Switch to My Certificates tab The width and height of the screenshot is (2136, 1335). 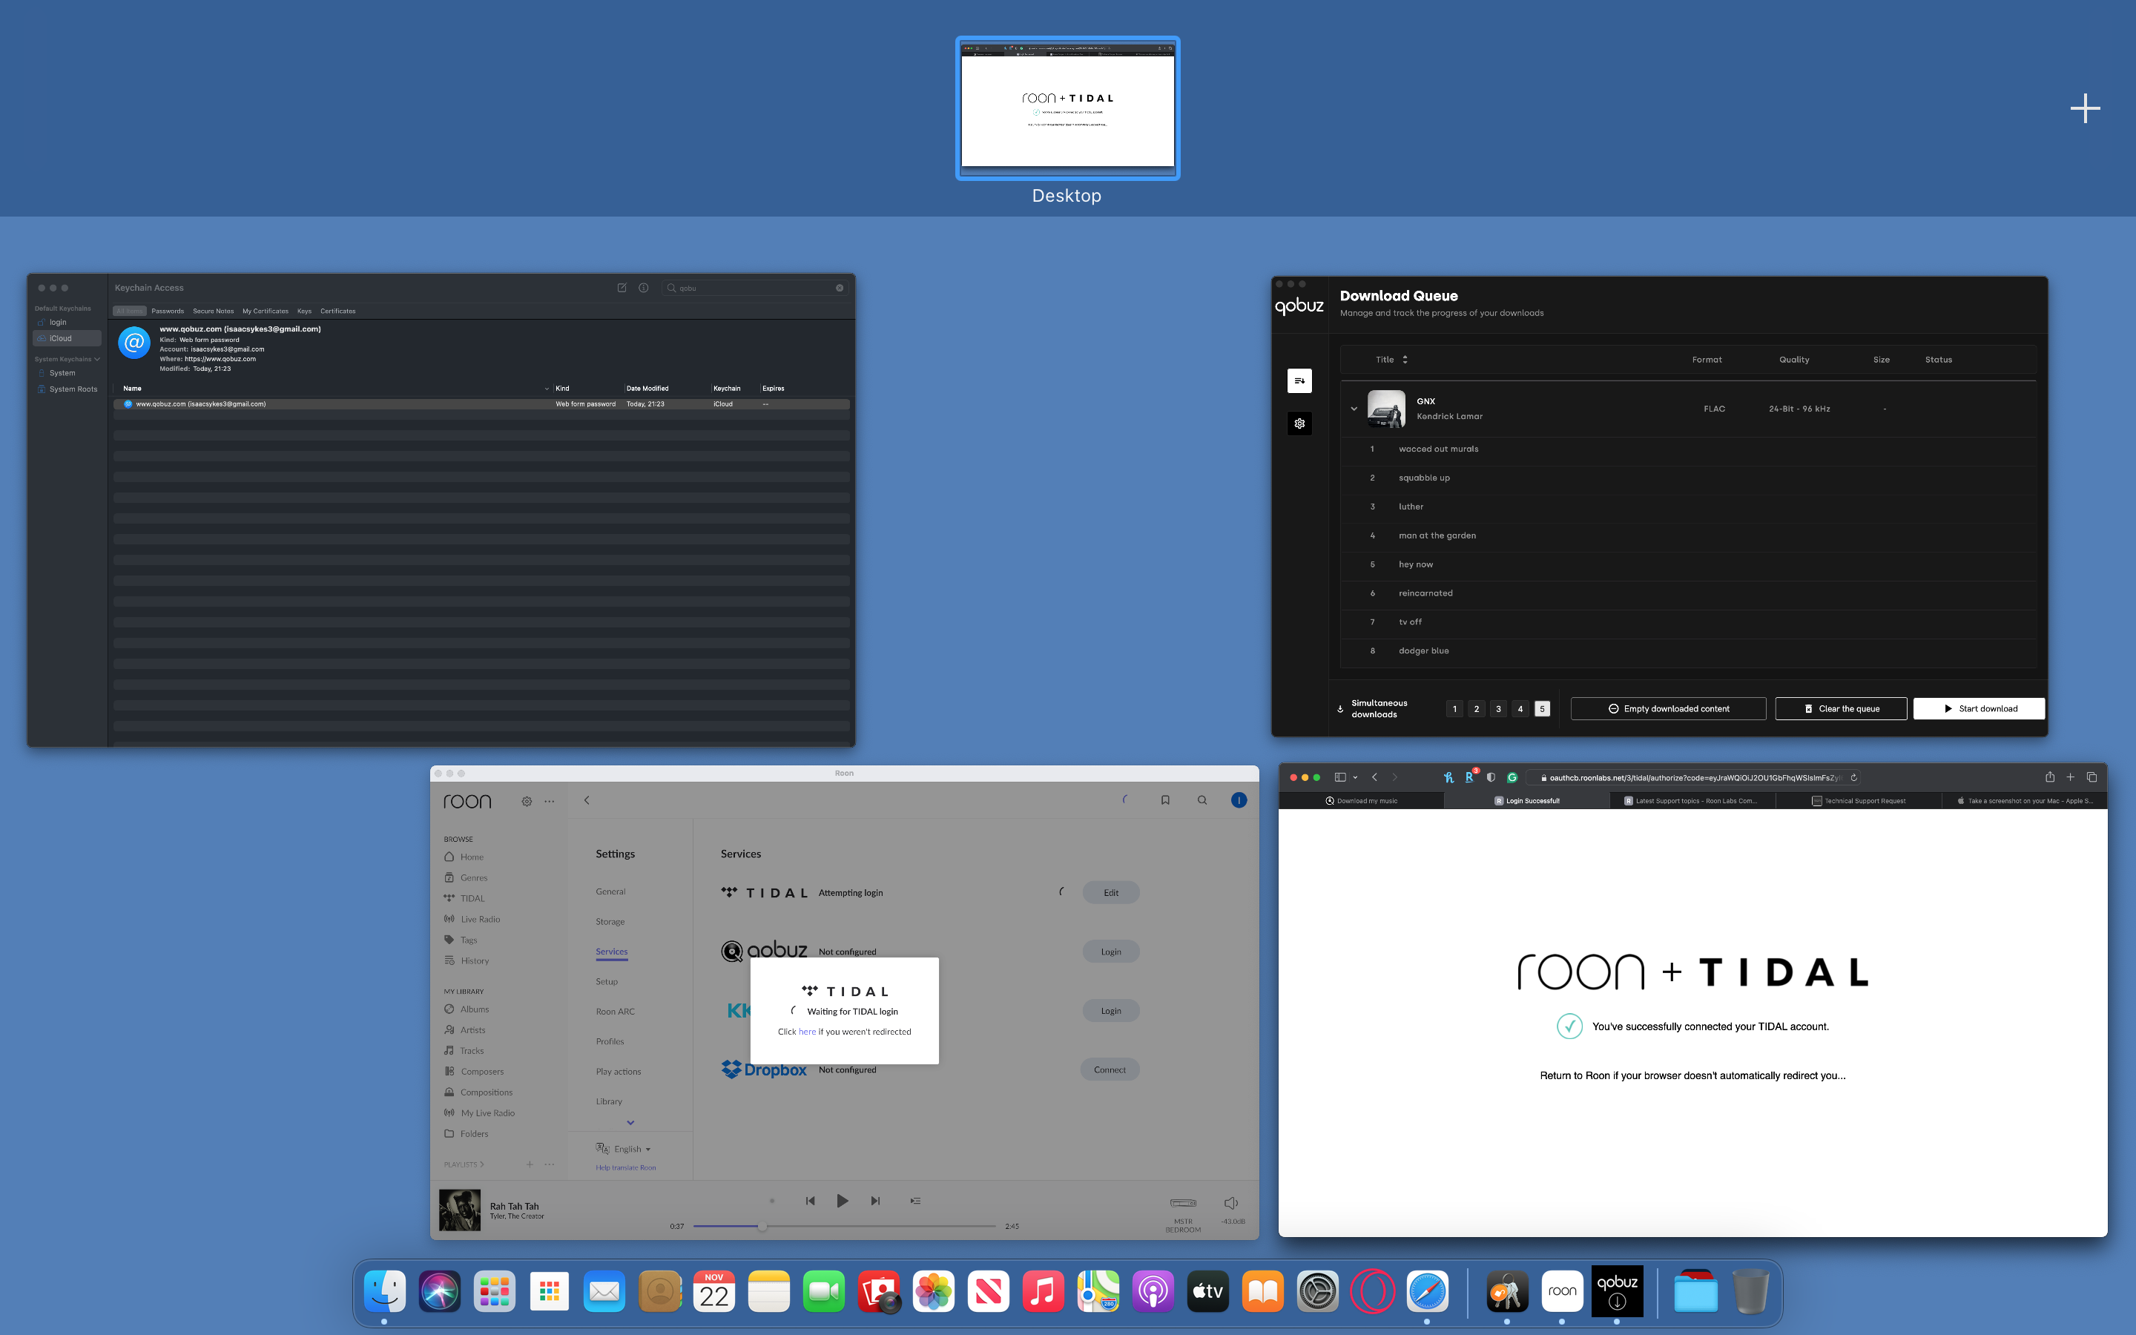[x=266, y=311]
